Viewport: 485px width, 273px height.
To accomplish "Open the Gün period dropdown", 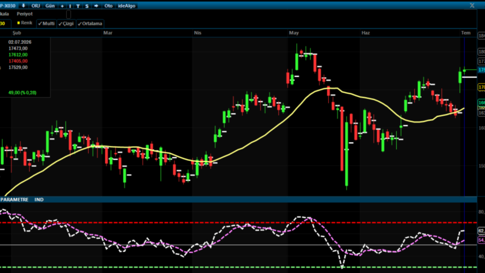I will 50,6.
